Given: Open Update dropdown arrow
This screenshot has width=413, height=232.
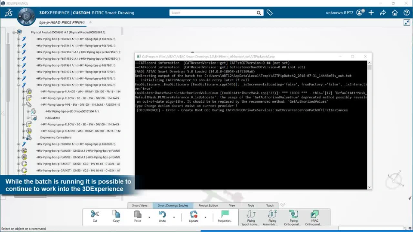Looking at the screenshot, I should click(205, 217).
